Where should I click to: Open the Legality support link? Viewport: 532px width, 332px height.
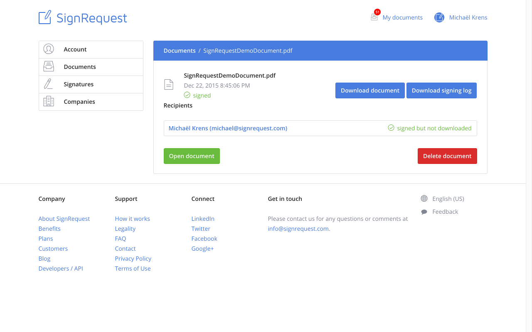(125, 229)
